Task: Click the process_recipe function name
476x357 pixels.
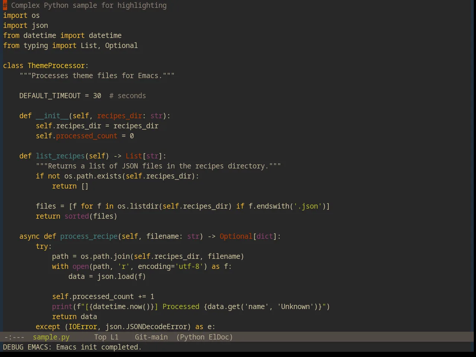Action: [89, 236]
